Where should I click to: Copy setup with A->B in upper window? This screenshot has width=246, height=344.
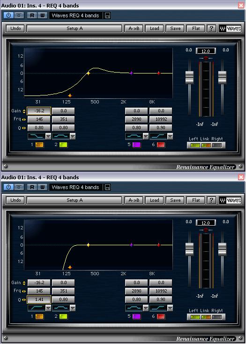[x=134, y=28]
